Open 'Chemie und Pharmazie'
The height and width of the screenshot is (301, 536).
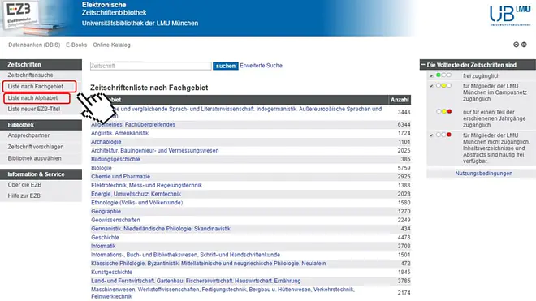(x=121, y=177)
